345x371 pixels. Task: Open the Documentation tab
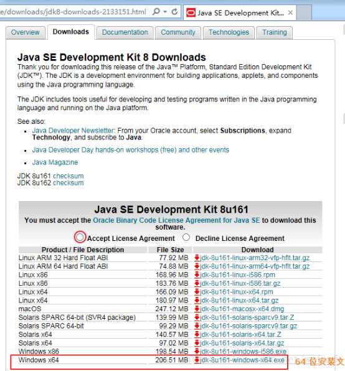tap(125, 32)
